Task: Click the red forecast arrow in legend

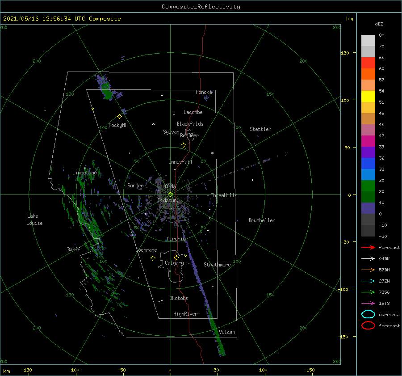Action: [368, 247]
